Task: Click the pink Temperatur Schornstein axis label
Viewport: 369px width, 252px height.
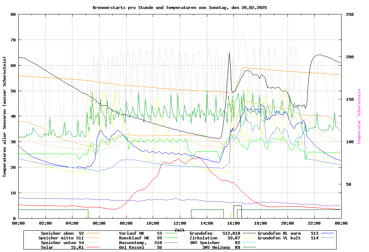Action: (359, 117)
